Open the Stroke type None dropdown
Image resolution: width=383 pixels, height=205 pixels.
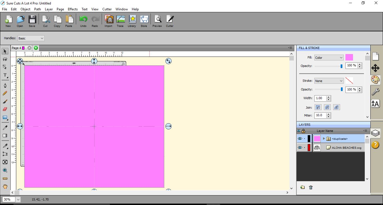(329, 81)
